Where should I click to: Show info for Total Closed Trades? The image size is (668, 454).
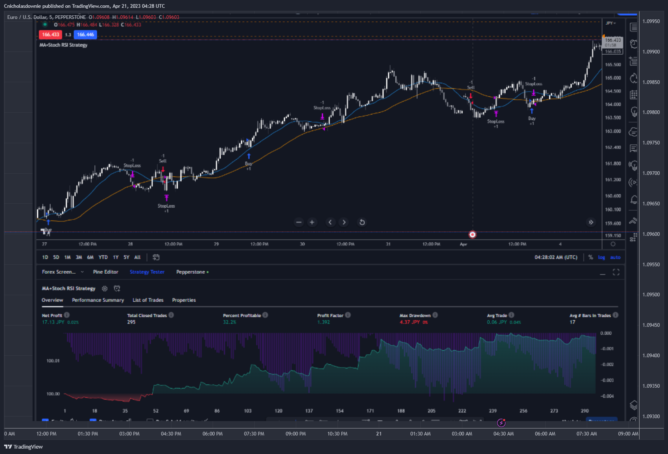pos(171,315)
